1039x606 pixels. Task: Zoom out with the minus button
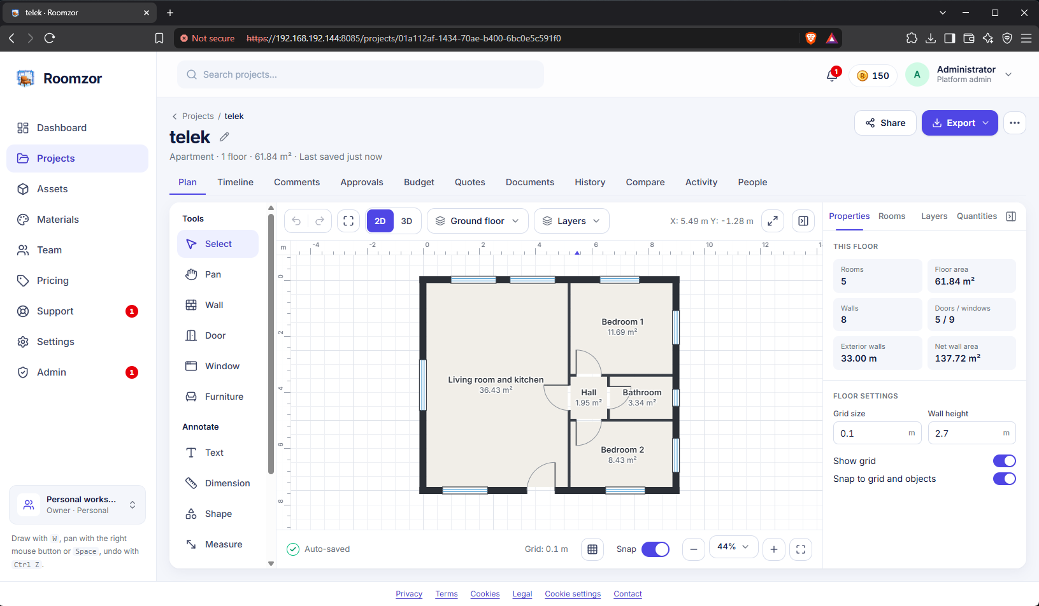[x=694, y=549]
